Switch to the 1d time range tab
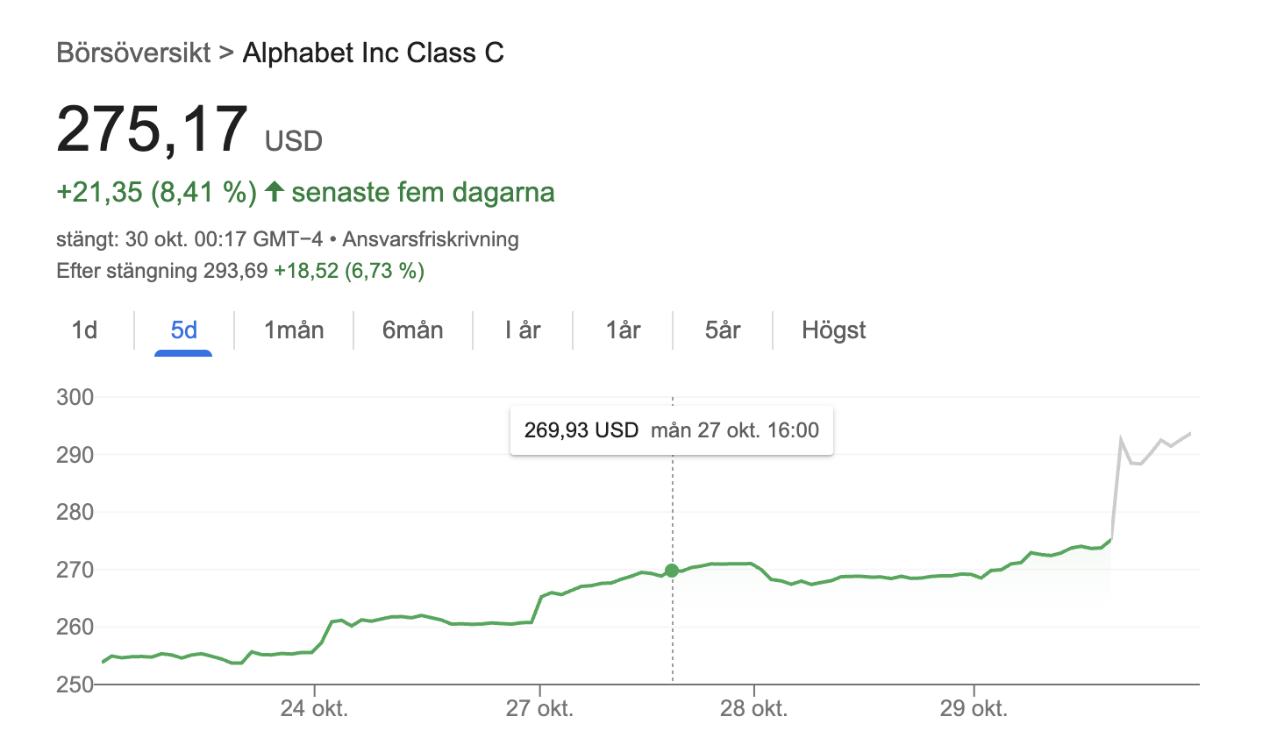Viewport: 1284px width, 745px height. tap(84, 330)
